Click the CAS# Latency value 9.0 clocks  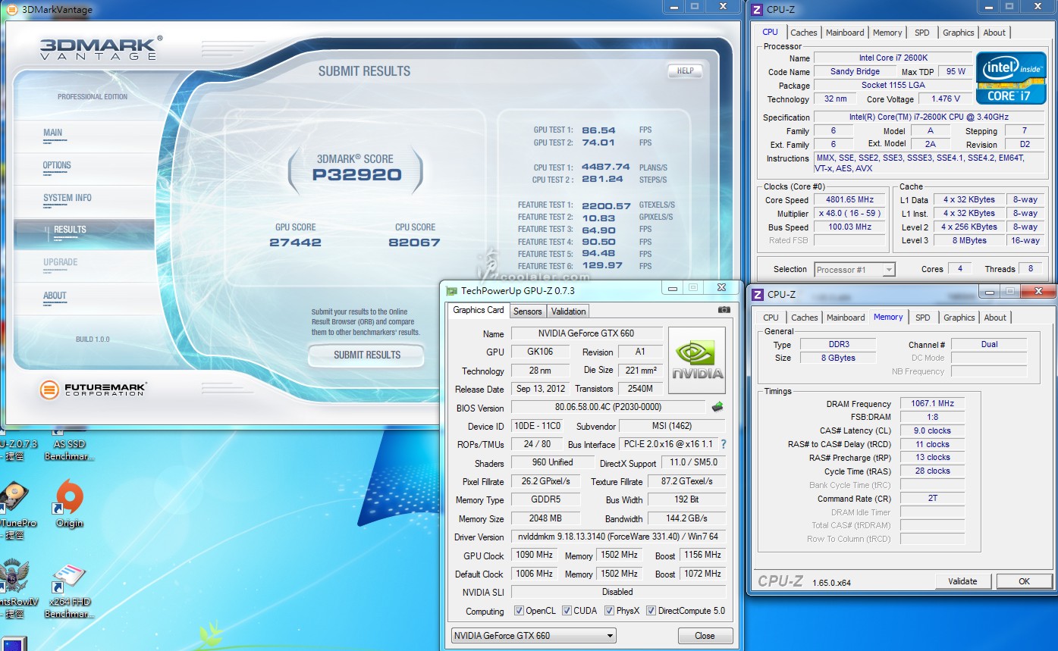932,430
